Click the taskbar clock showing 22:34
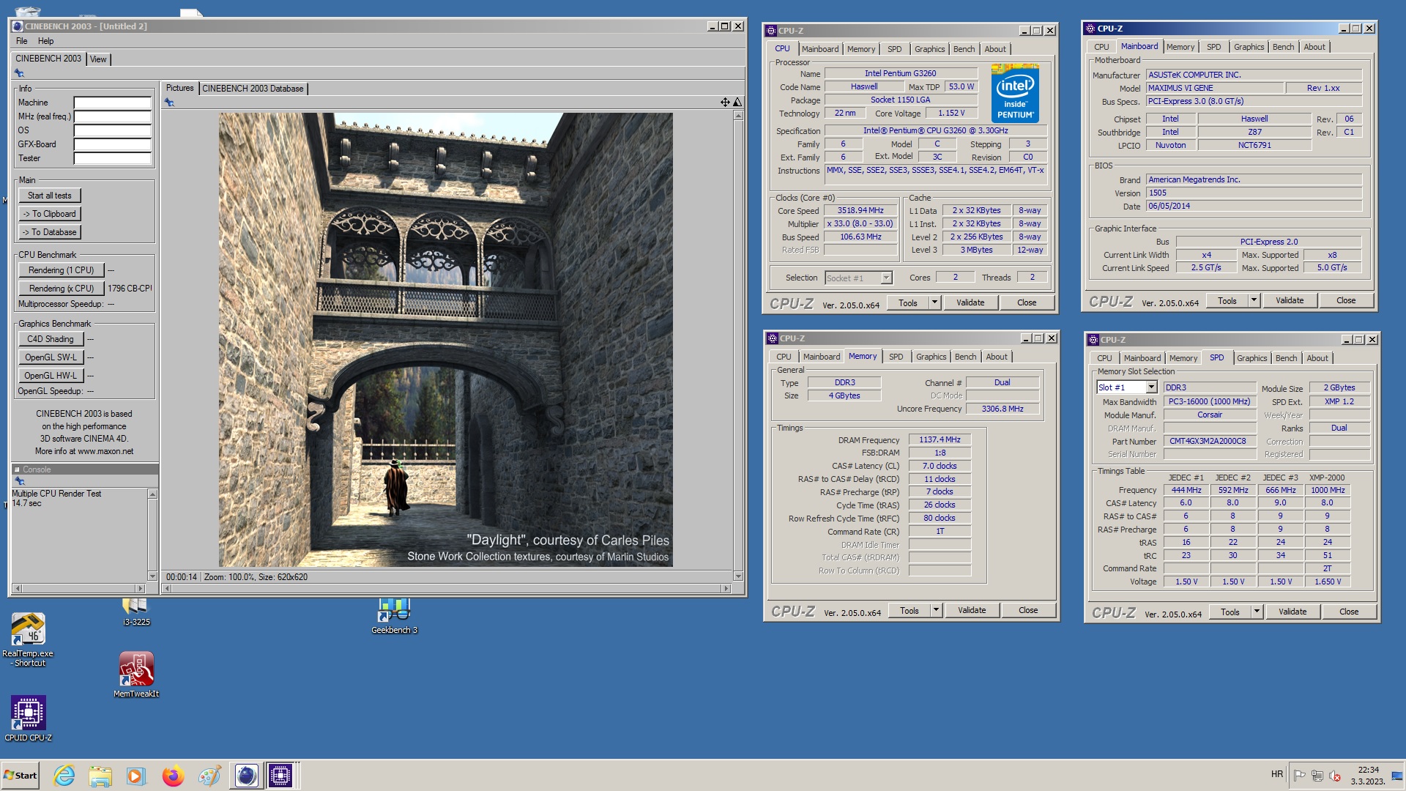This screenshot has width=1406, height=791. pos(1368,776)
